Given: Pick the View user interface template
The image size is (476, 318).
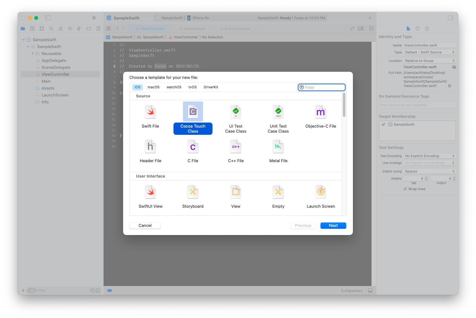Looking at the screenshot, I should point(236,197).
